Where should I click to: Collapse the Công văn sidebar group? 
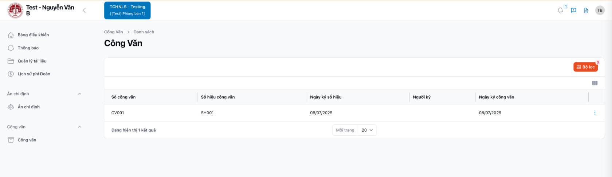tap(79, 127)
